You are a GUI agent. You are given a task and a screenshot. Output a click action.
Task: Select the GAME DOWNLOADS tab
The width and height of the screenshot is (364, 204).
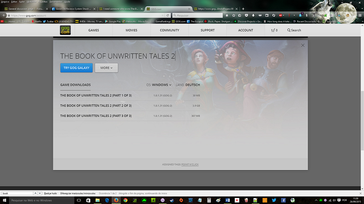(x=75, y=85)
